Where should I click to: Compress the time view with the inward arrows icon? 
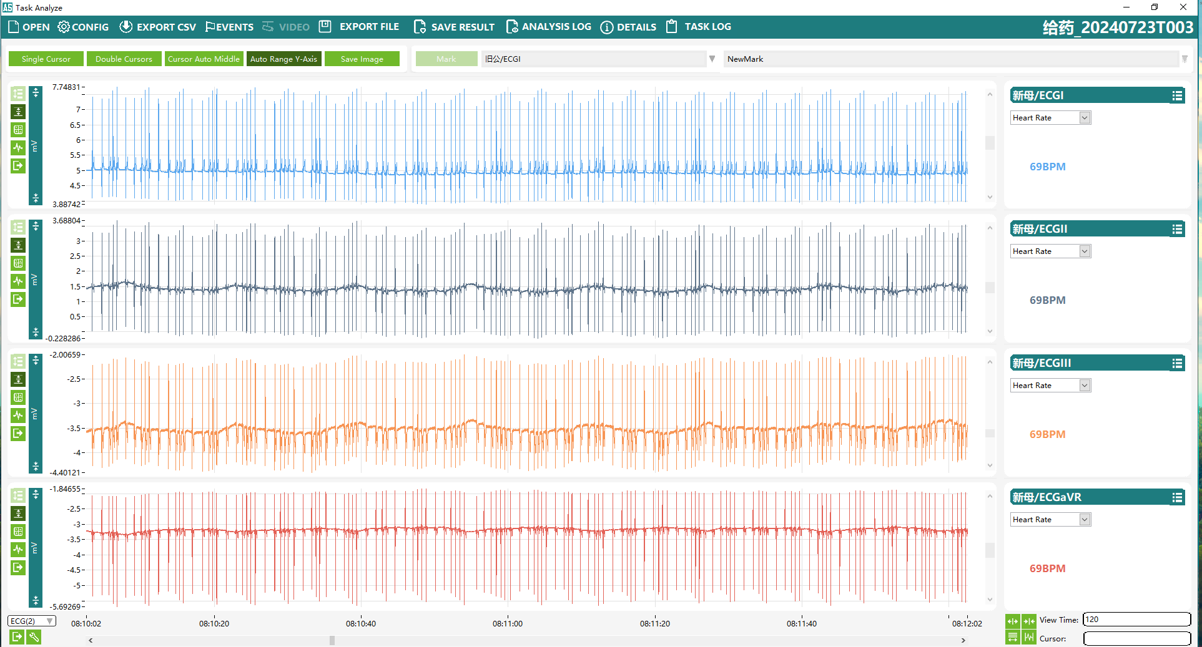[1029, 621]
